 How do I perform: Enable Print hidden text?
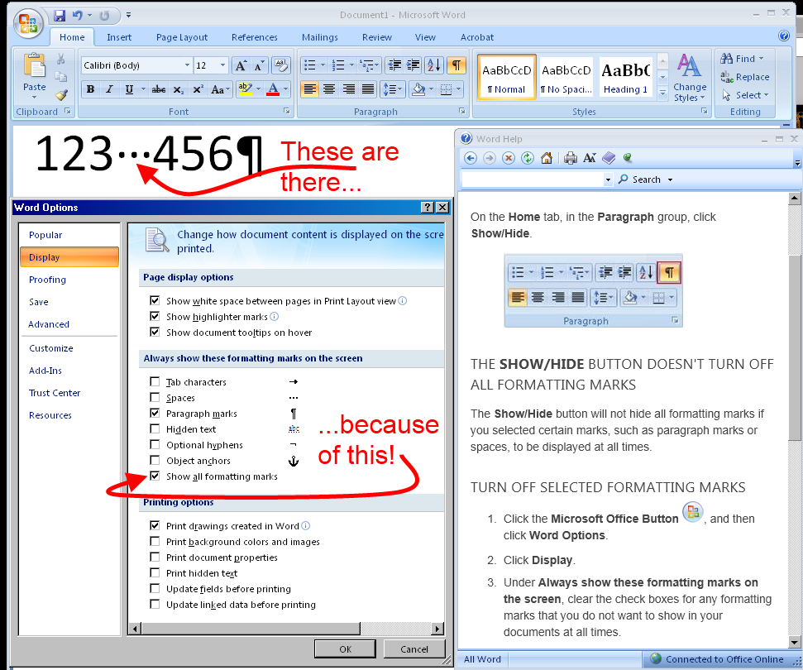(x=155, y=572)
